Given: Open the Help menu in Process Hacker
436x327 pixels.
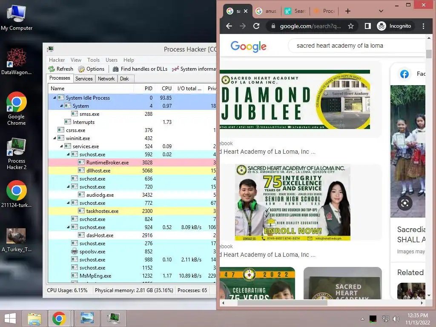Looking at the screenshot, I should pyautogui.click(x=129, y=60).
